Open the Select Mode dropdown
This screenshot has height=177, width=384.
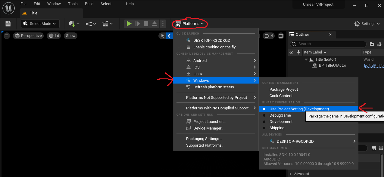40,24
